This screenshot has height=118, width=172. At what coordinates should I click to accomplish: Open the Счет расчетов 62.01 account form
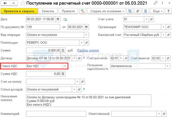126,58
